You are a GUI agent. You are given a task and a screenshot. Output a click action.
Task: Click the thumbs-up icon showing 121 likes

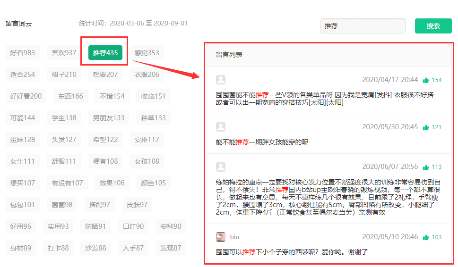426,127
